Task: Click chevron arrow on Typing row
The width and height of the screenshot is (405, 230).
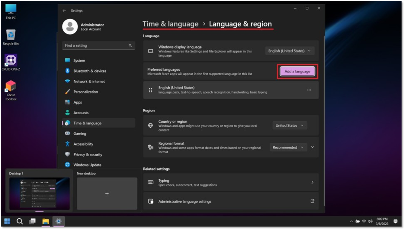Action: [x=312, y=182]
